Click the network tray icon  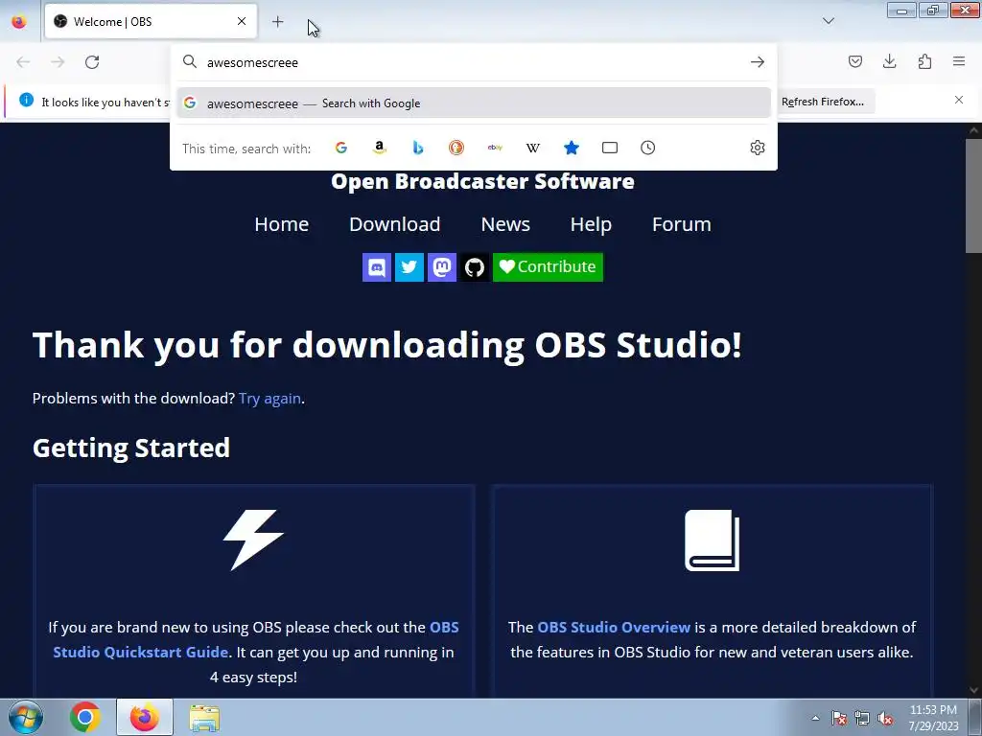[862, 718]
